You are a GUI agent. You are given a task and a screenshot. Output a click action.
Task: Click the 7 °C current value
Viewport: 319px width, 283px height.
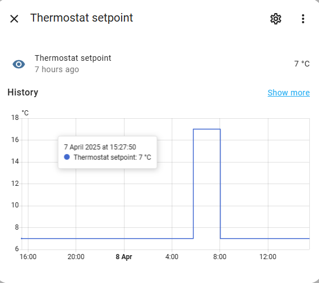tap(302, 64)
